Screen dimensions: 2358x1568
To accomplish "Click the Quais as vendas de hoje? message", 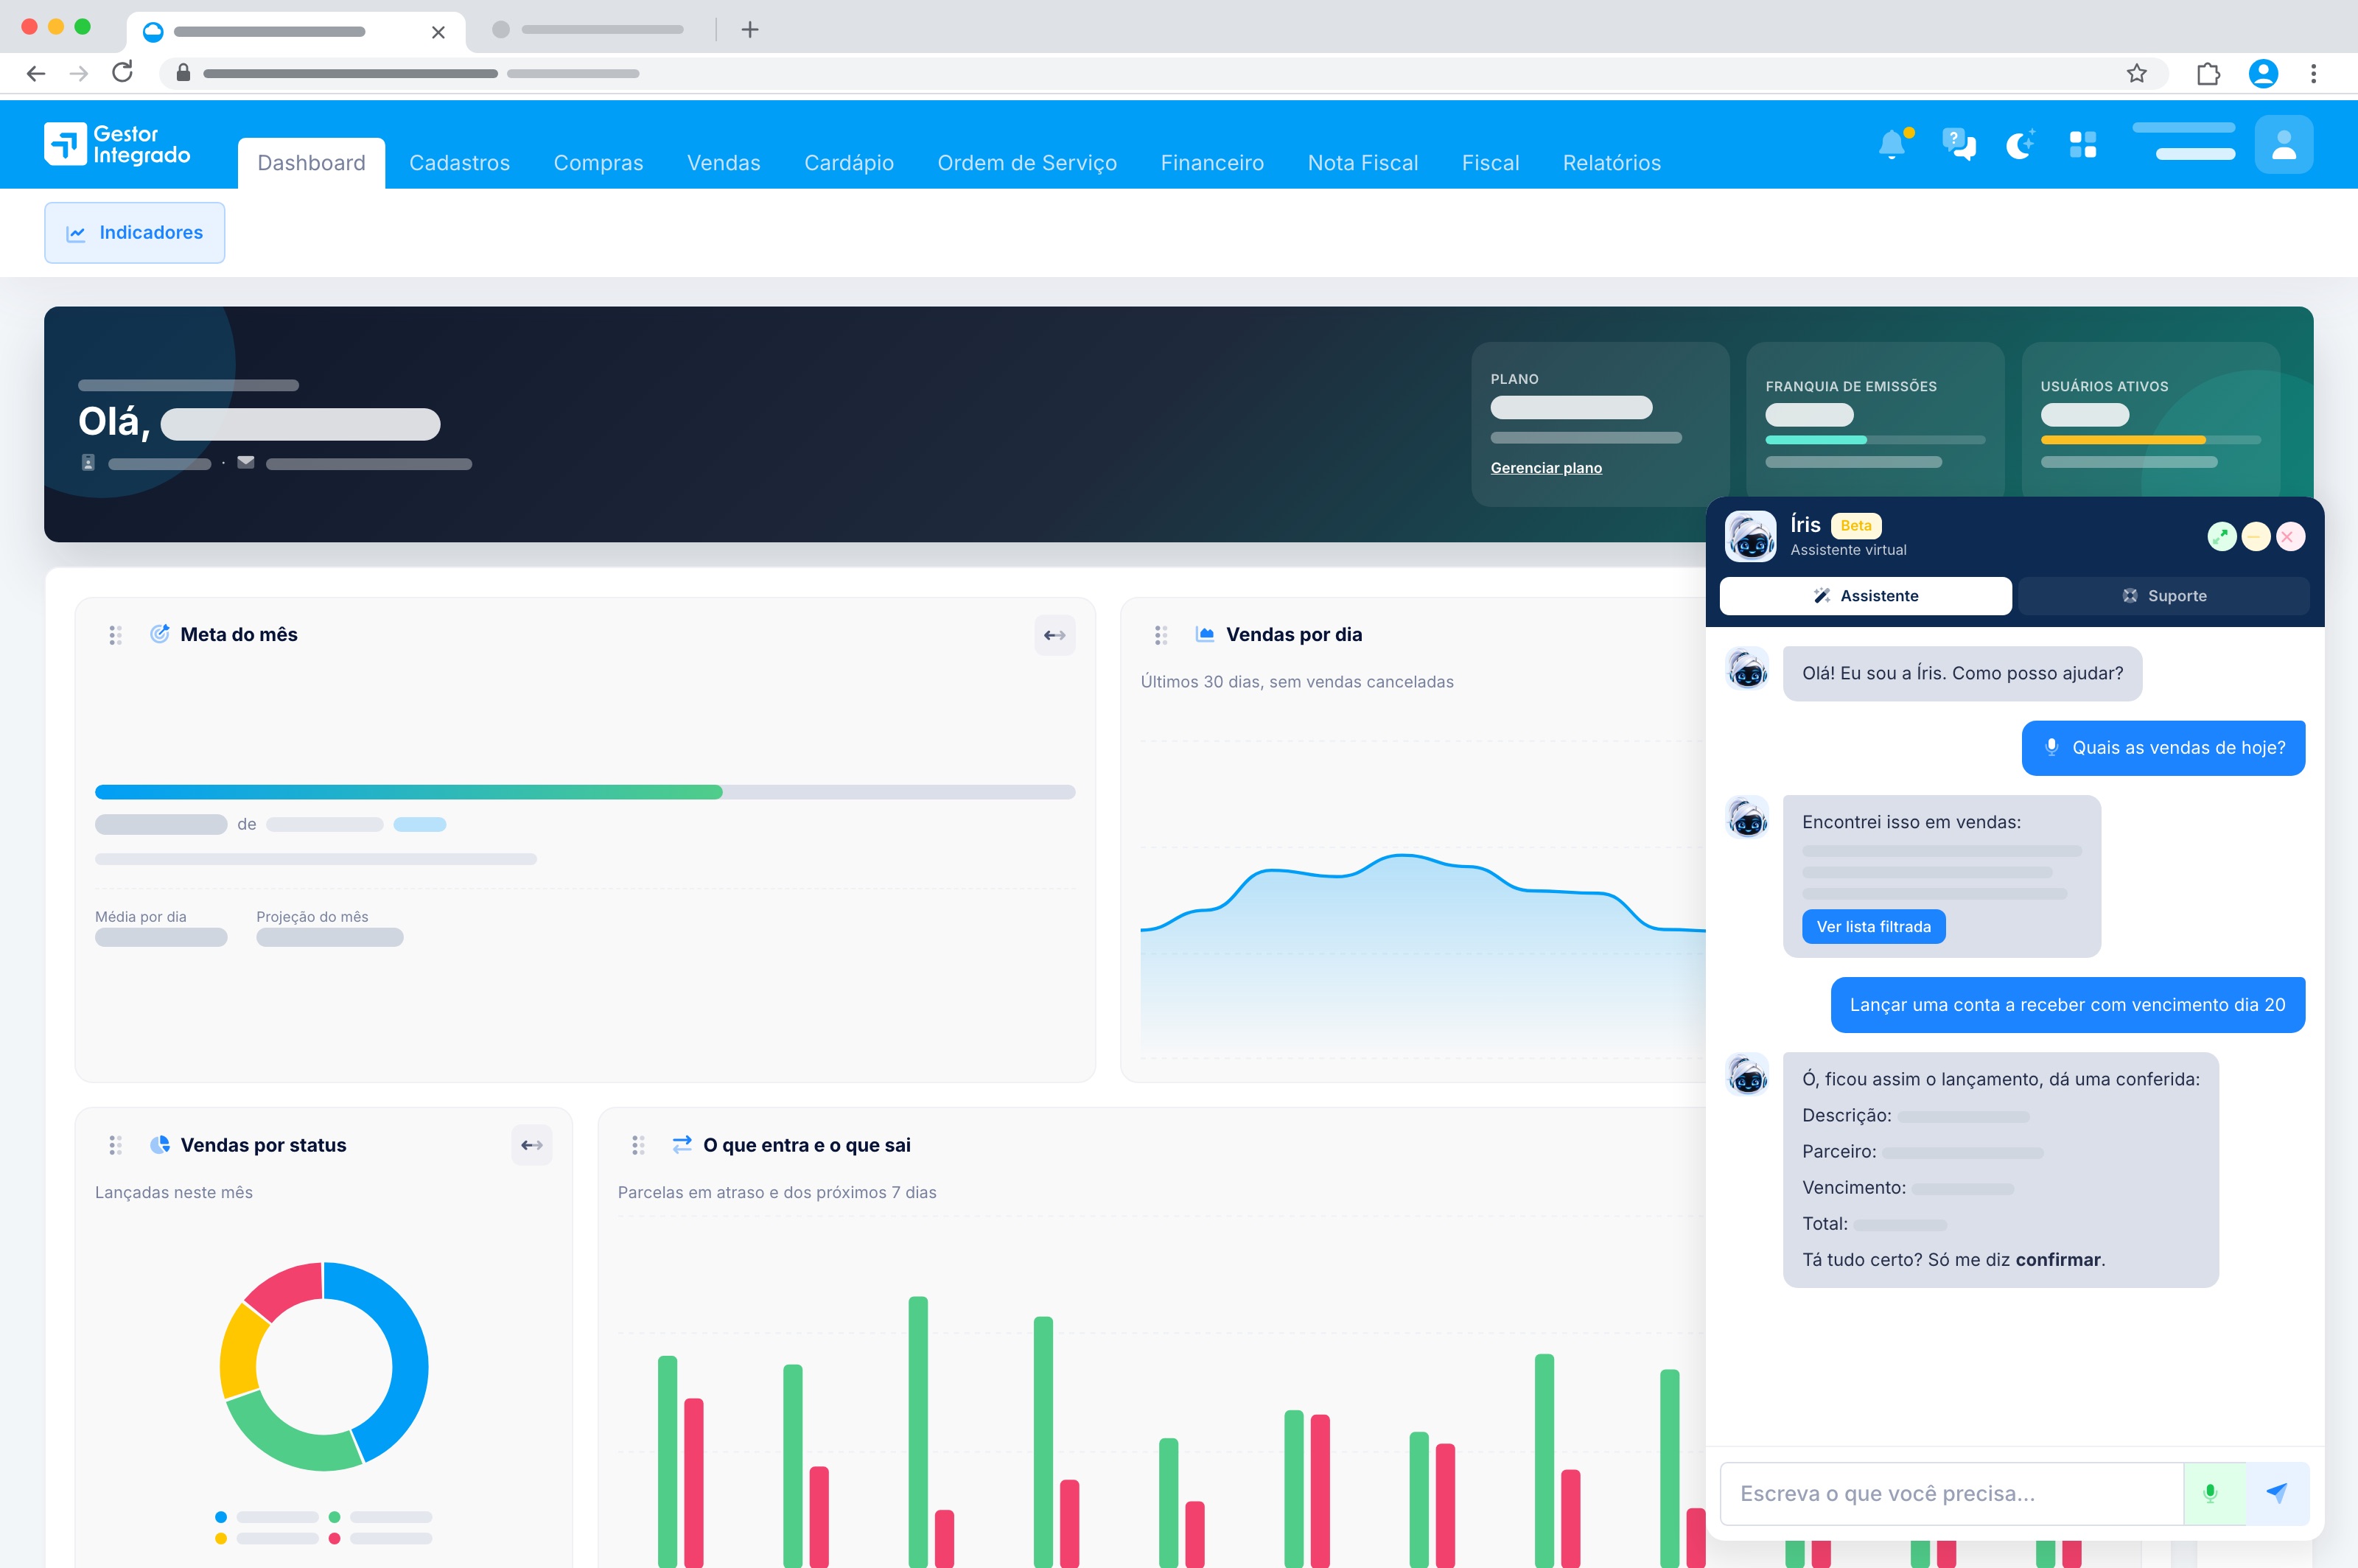I will click(2163, 748).
